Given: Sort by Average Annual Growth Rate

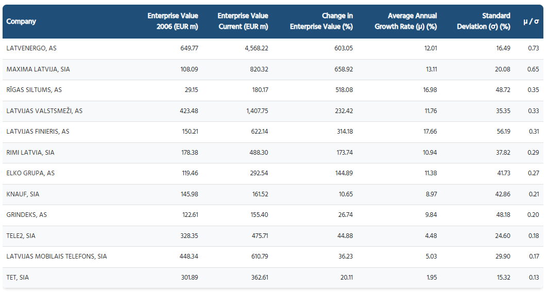Looking at the screenshot, I should click(x=405, y=22).
